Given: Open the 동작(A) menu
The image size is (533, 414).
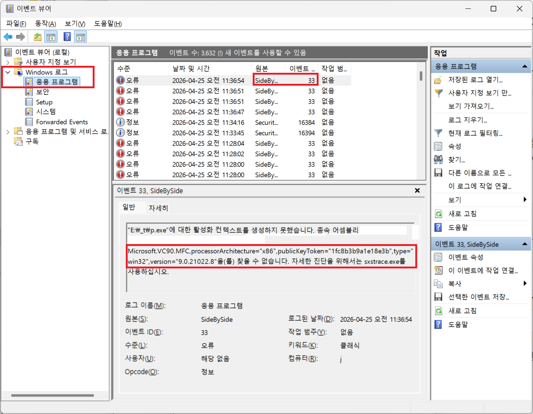Looking at the screenshot, I should click(x=46, y=24).
